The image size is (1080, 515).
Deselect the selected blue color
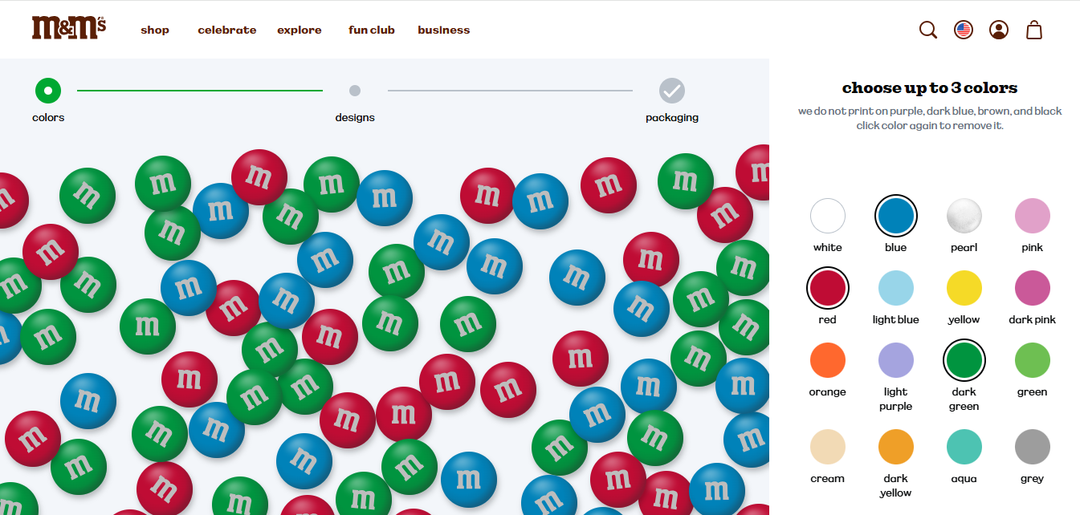coord(895,216)
